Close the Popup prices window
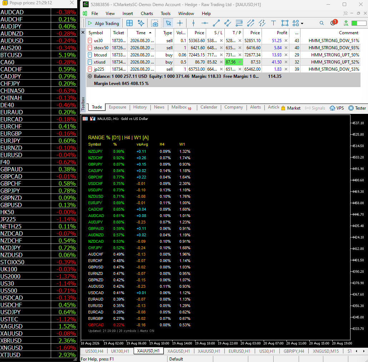The width and height of the screenshot is (368, 362). coord(72,3)
